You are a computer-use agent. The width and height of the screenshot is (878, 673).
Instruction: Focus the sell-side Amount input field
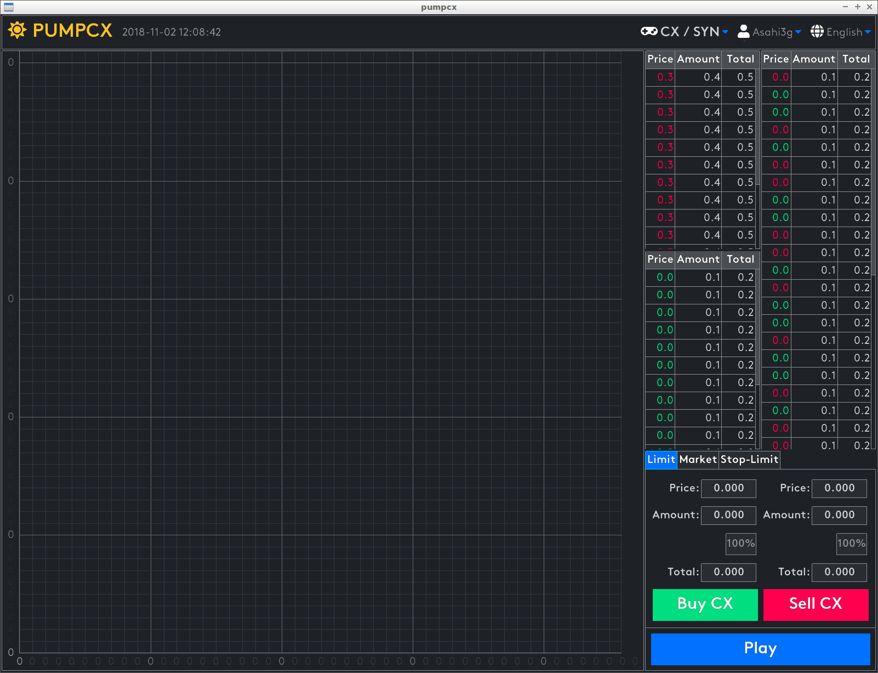click(840, 515)
